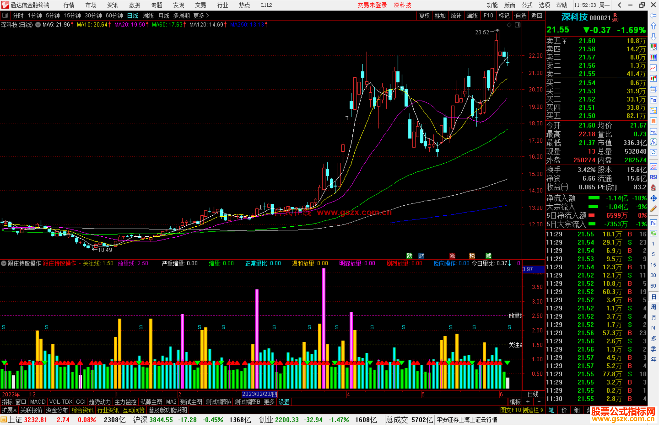Open the 行情 menu

pyautogui.click(x=69, y=5)
